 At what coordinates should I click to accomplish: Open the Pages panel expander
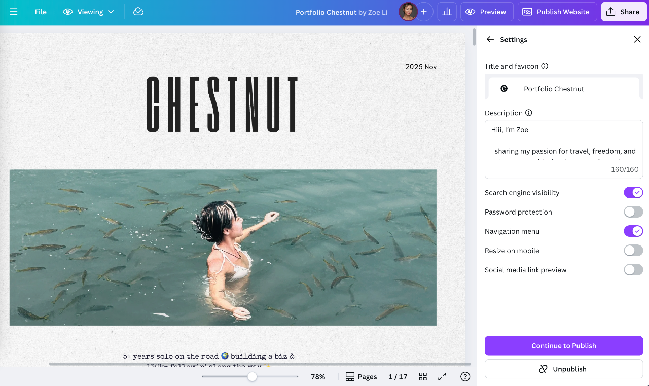(x=361, y=377)
